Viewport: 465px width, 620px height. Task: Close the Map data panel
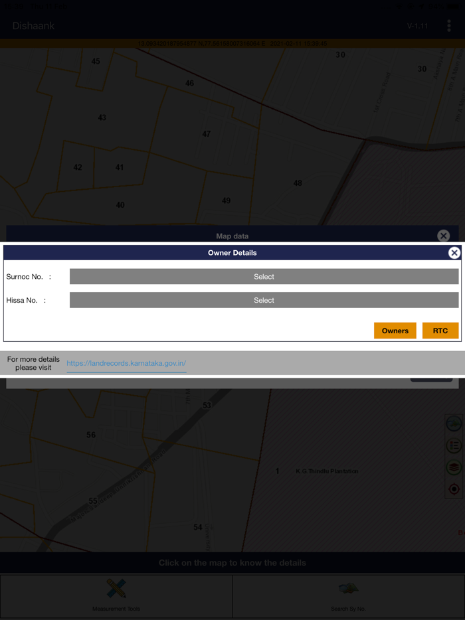click(x=444, y=236)
